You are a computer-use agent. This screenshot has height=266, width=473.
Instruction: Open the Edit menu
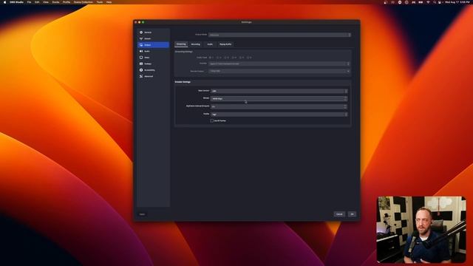[x=37, y=2]
